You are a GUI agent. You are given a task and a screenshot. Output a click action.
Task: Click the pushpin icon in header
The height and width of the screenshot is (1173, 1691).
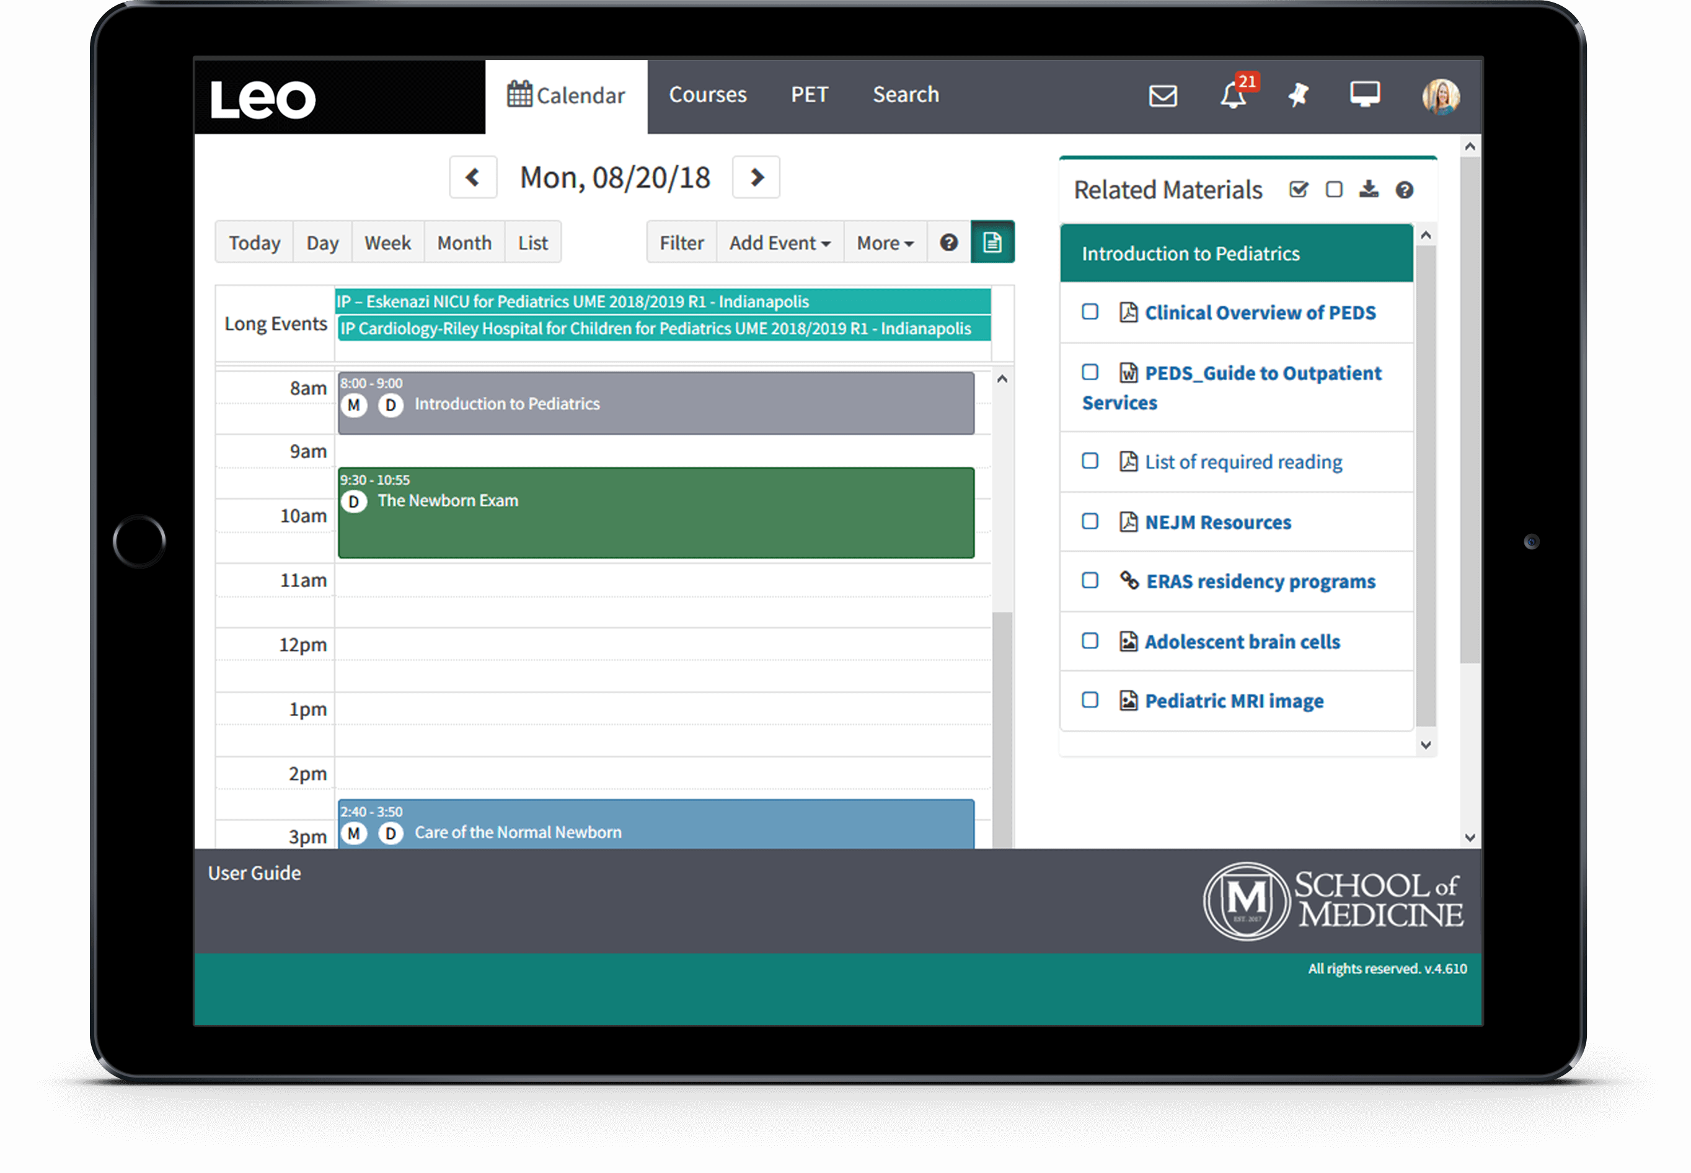[x=1299, y=95]
